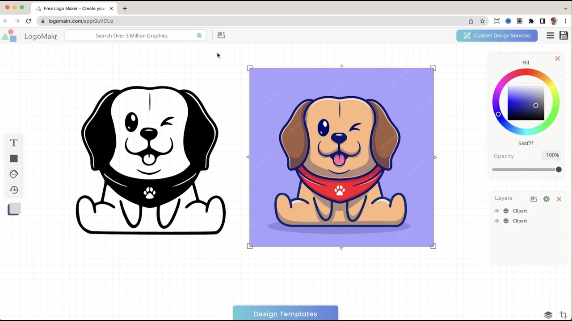Add image layer in Layers panel

[x=534, y=199]
